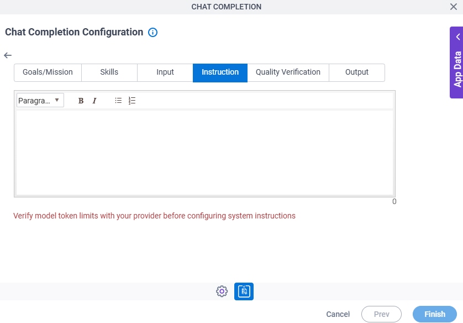463x323 pixels.
Task: Click the CHAT COMPLETION dialog title
Action: pyautogui.click(x=227, y=7)
